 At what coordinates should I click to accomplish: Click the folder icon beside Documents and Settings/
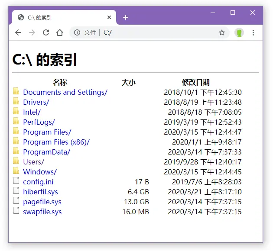(16, 91)
